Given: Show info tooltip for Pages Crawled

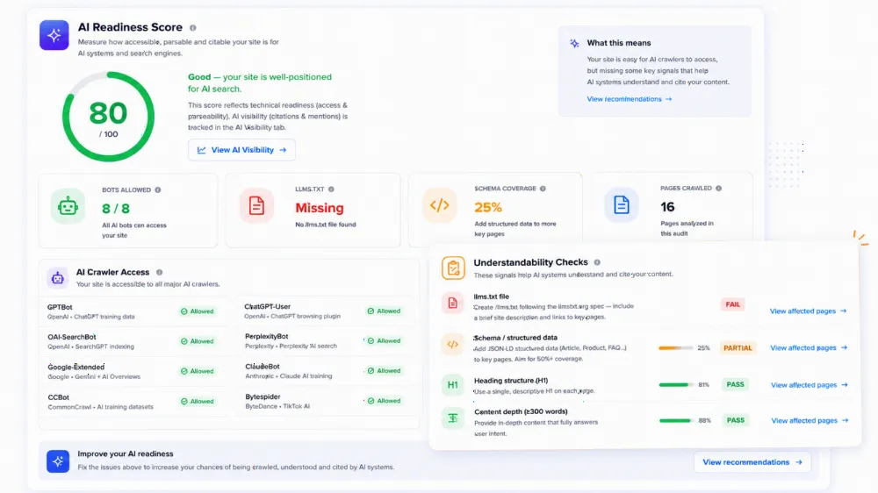Looking at the screenshot, I should click(718, 189).
